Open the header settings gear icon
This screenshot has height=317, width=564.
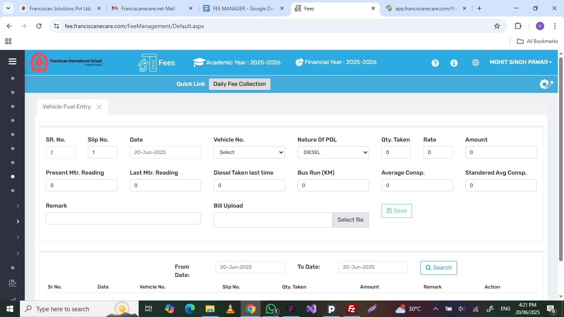pos(475,63)
